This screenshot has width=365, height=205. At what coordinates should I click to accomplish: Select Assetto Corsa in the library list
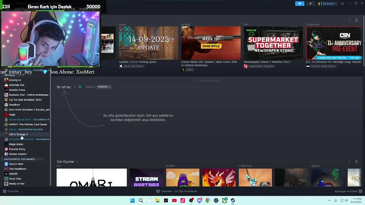click(17, 90)
